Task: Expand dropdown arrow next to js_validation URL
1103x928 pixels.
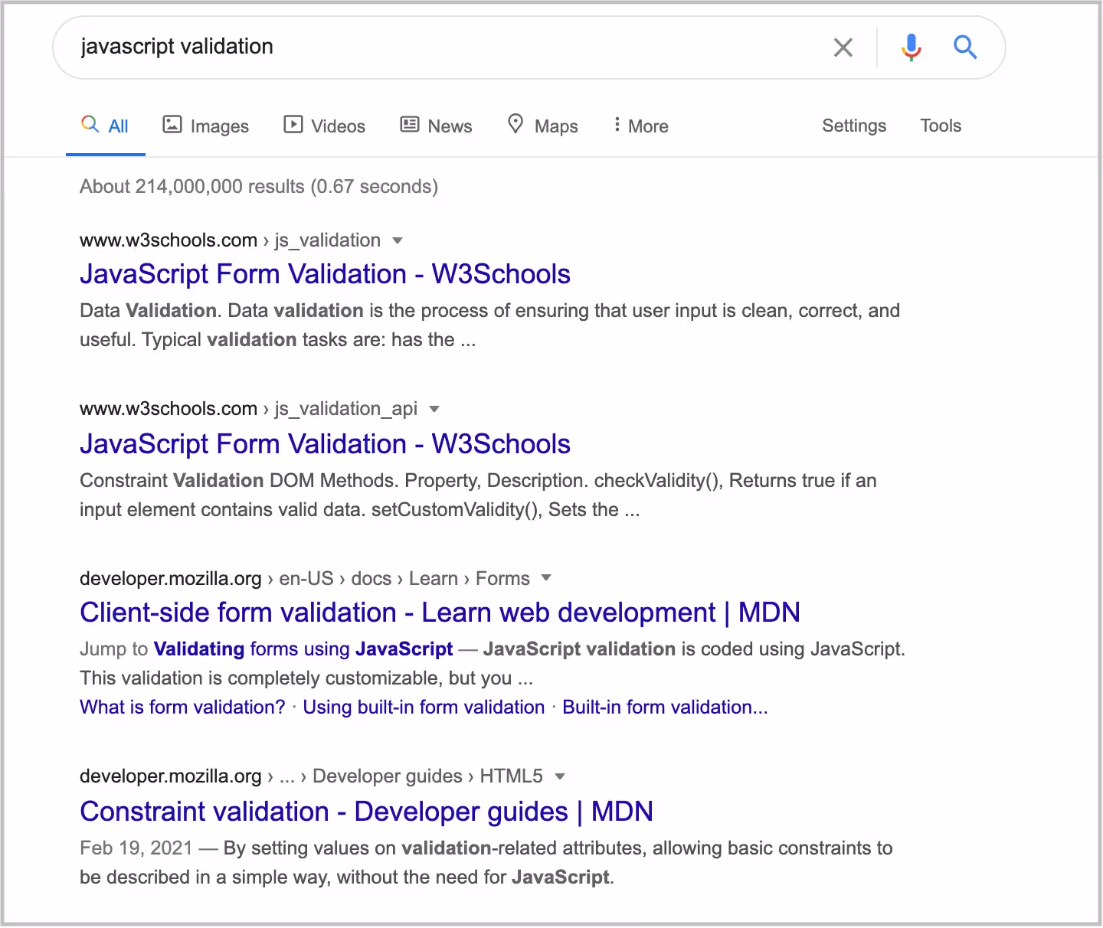Action: [398, 240]
